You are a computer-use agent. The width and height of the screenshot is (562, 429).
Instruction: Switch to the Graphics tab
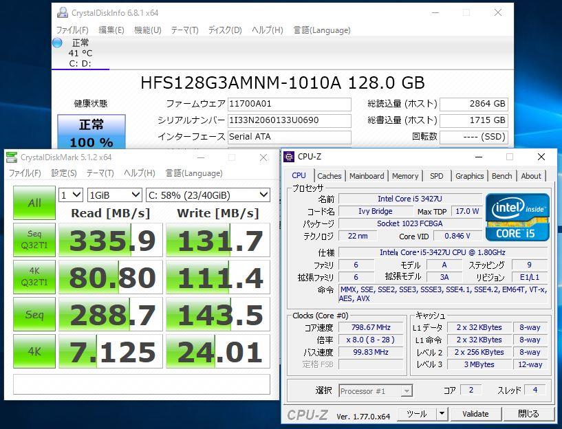coord(469,176)
